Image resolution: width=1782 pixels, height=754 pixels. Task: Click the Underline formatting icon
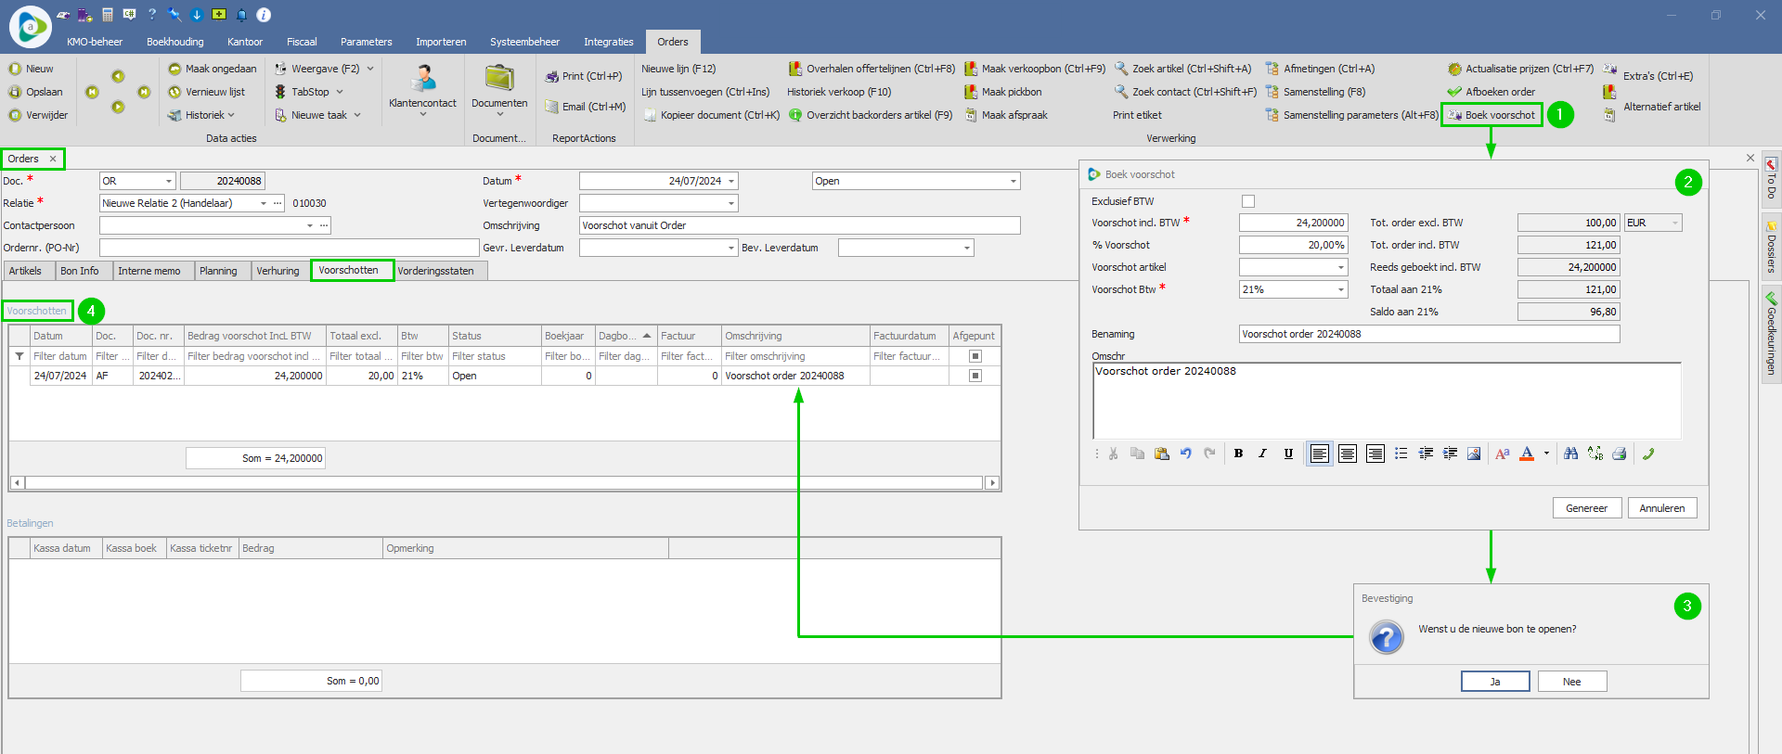tap(1288, 454)
